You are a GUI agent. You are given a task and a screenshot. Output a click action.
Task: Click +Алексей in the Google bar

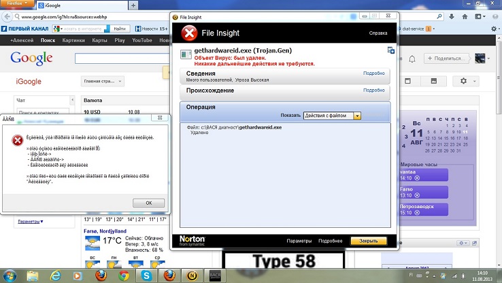[x=22, y=40]
